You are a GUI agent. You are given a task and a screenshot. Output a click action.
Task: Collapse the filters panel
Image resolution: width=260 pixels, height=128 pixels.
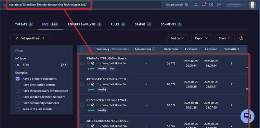click(x=30, y=38)
